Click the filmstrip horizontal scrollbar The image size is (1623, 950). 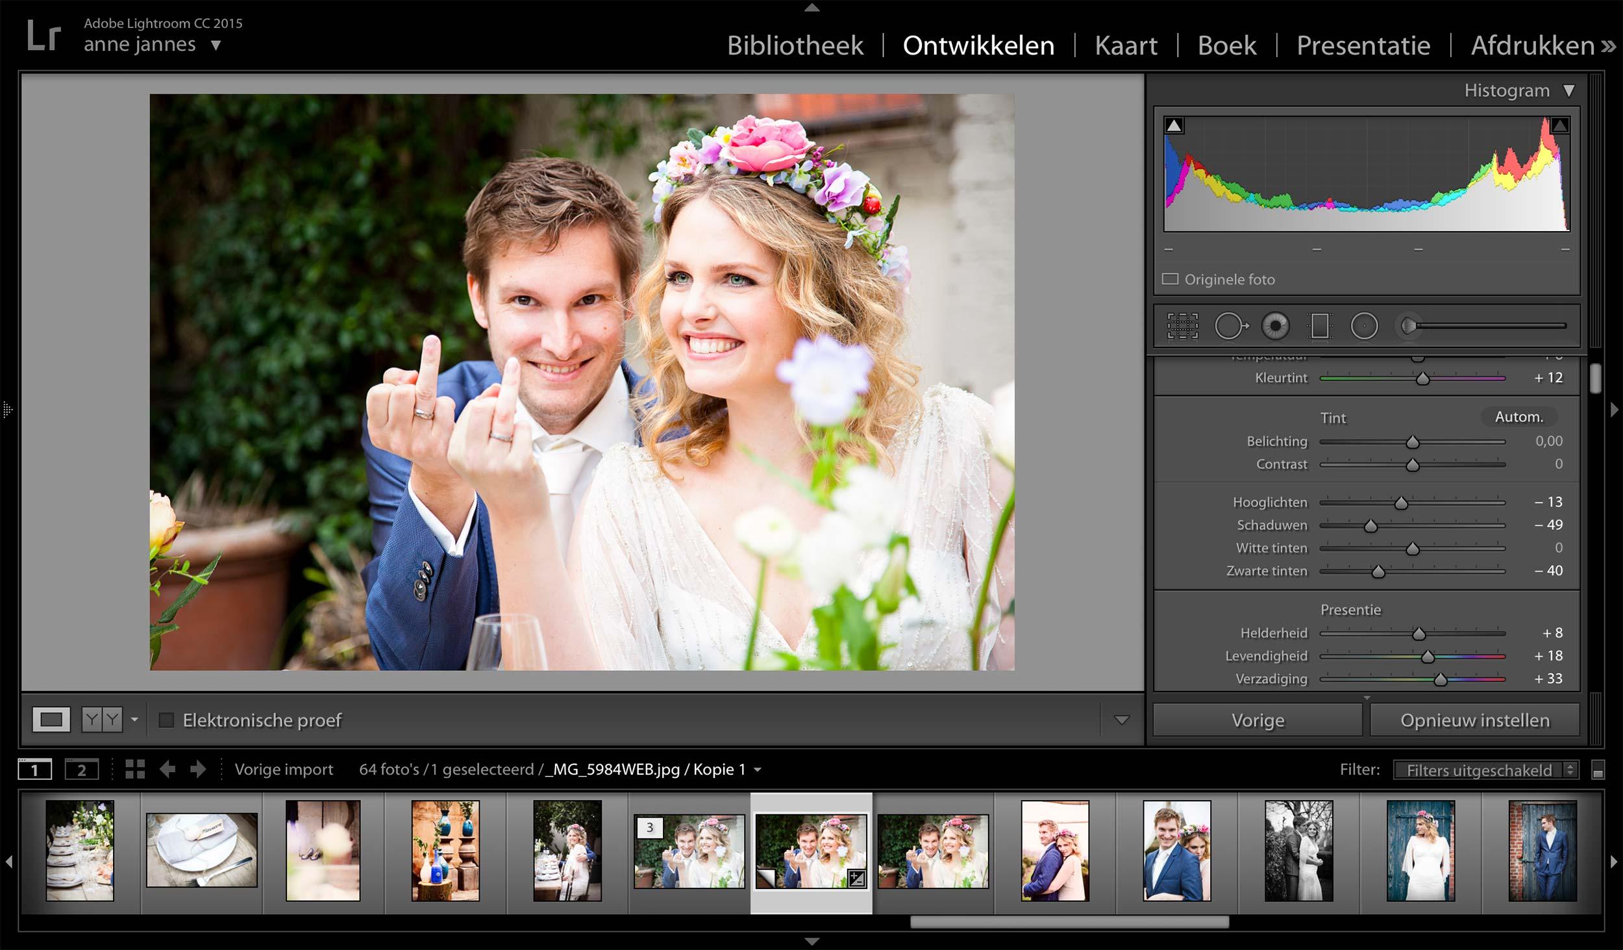(x=1069, y=922)
